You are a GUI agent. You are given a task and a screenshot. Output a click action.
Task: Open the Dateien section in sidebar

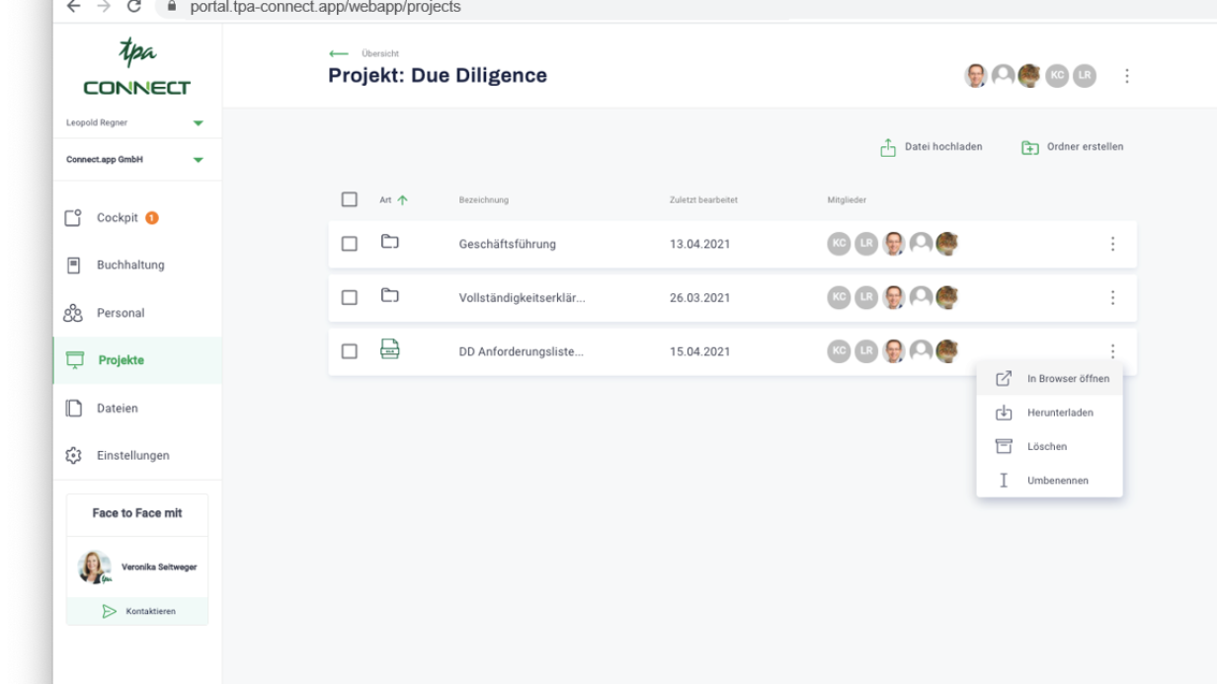pyautogui.click(x=117, y=409)
